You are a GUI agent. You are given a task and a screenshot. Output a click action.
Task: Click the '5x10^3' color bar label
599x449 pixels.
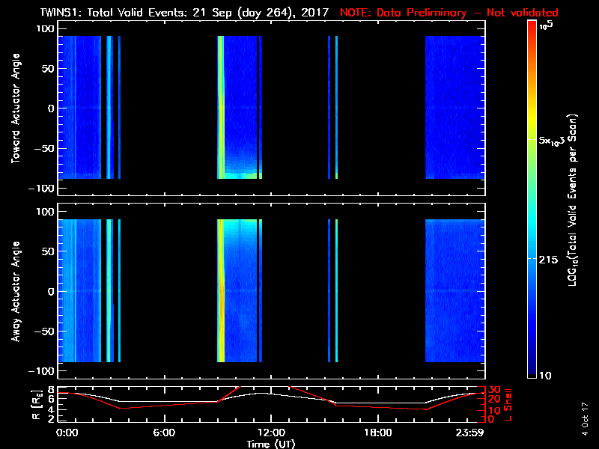554,141
